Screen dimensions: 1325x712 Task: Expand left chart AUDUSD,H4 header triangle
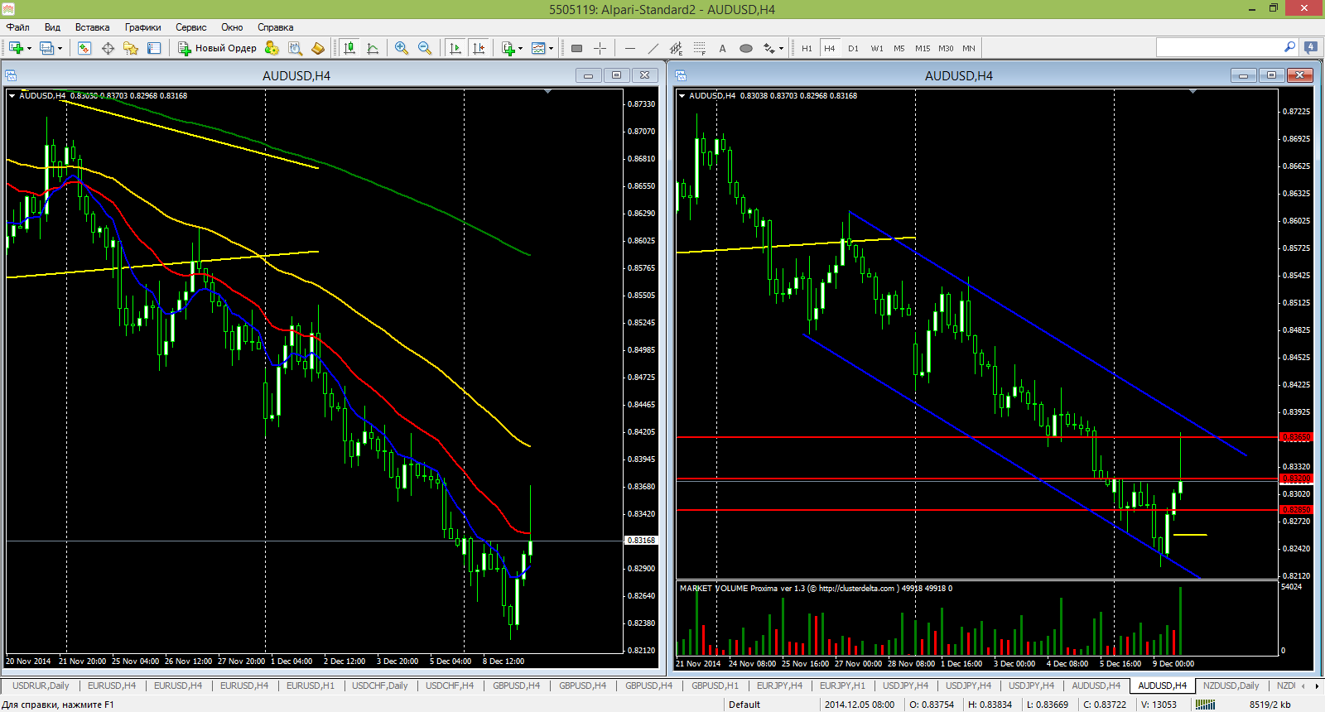pyautogui.click(x=12, y=96)
